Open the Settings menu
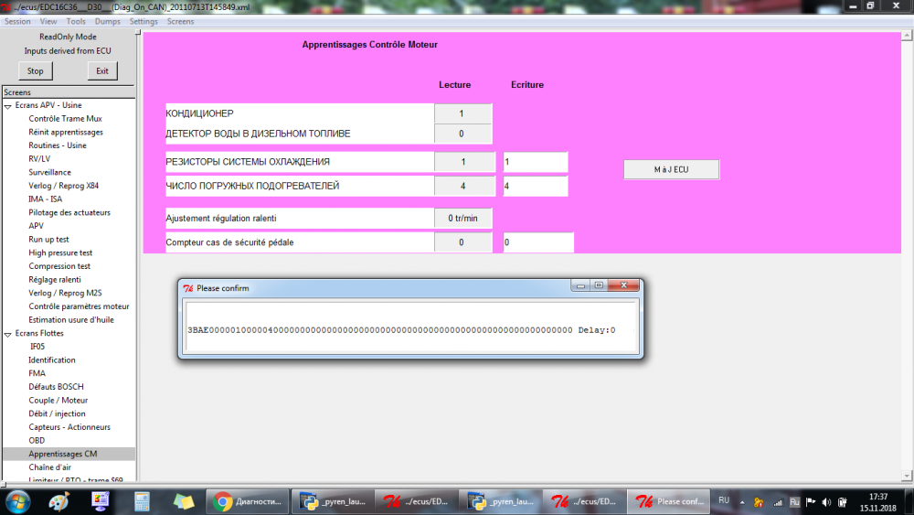The image size is (914, 515). point(143,22)
